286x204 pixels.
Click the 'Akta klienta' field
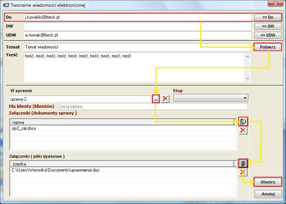154,107
